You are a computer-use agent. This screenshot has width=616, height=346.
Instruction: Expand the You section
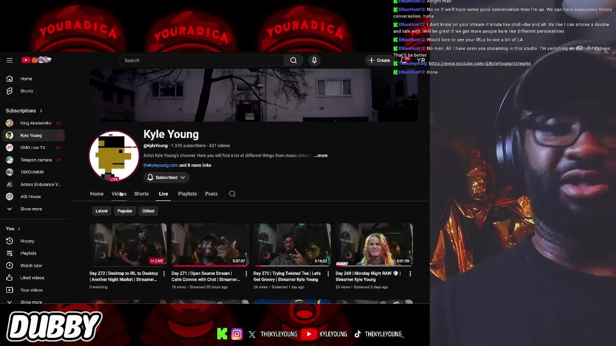(x=13, y=229)
